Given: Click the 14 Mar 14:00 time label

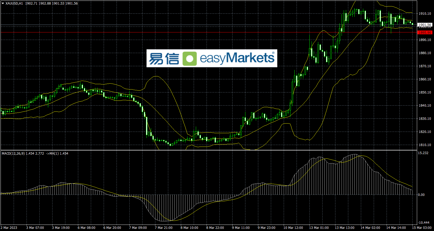Looking at the screenshot, I should pos(396,228).
